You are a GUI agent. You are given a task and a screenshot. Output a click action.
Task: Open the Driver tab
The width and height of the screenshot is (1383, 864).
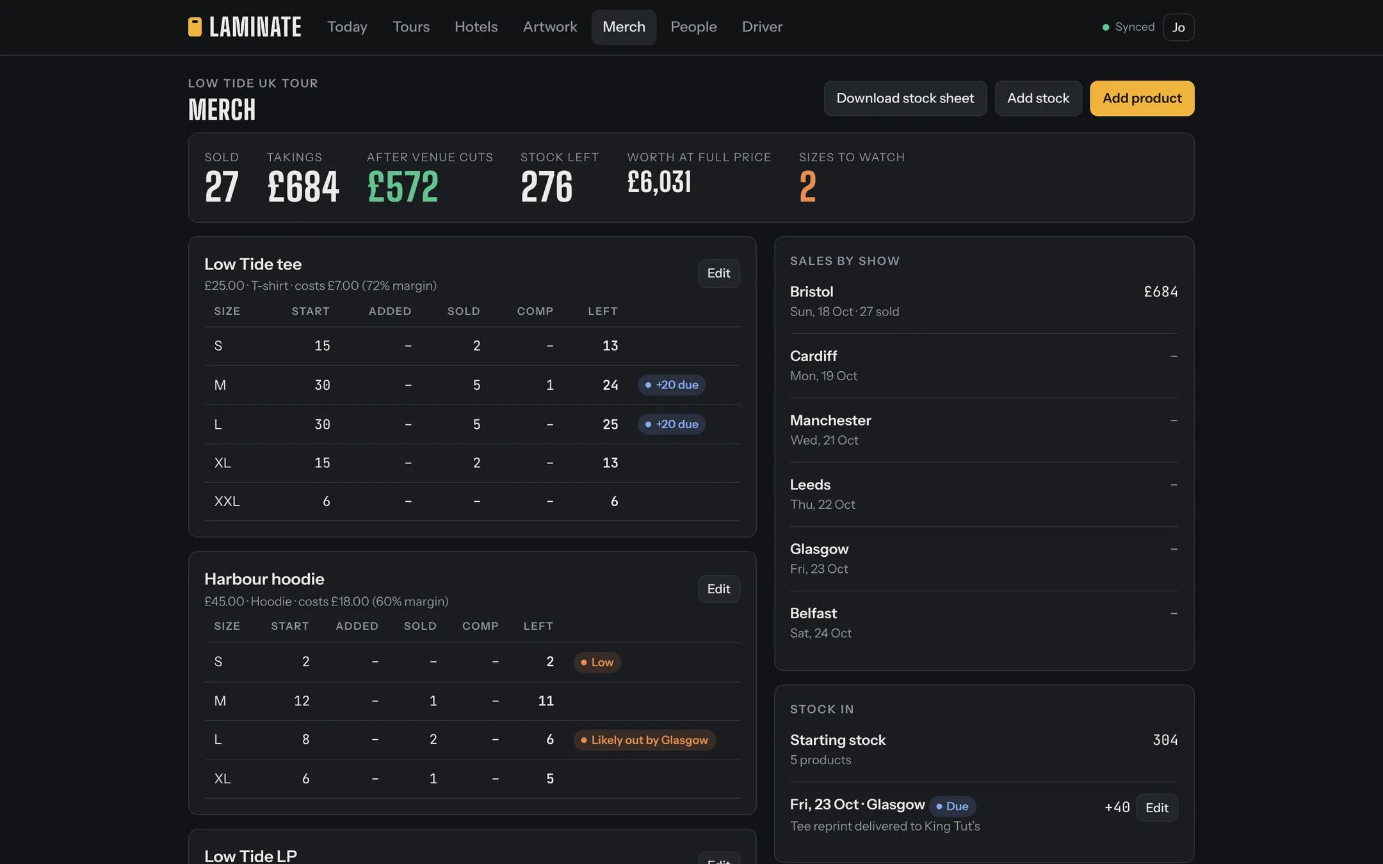click(x=762, y=27)
